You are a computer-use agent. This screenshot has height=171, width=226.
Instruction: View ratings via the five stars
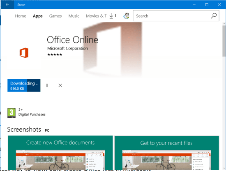tap(55, 55)
